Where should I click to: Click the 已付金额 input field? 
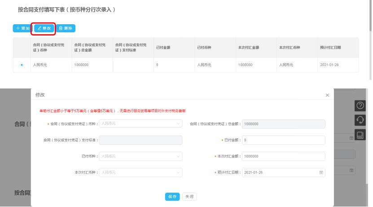(x=283, y=140)
